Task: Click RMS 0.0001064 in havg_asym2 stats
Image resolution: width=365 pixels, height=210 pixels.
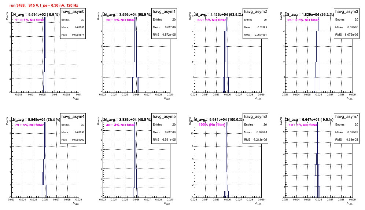Action: (255, 35)
